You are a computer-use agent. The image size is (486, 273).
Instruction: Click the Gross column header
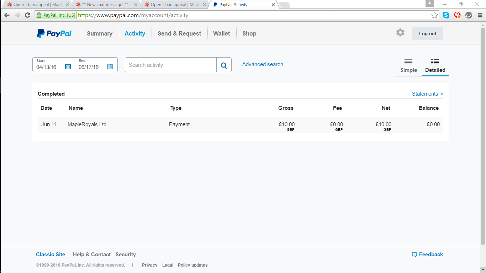click(x=286, y=108)
